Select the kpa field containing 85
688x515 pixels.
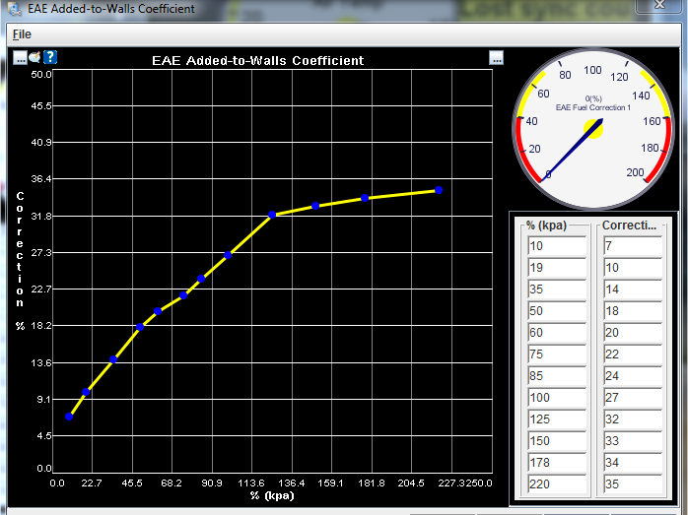pyautogui.click(x=557, y=376)
